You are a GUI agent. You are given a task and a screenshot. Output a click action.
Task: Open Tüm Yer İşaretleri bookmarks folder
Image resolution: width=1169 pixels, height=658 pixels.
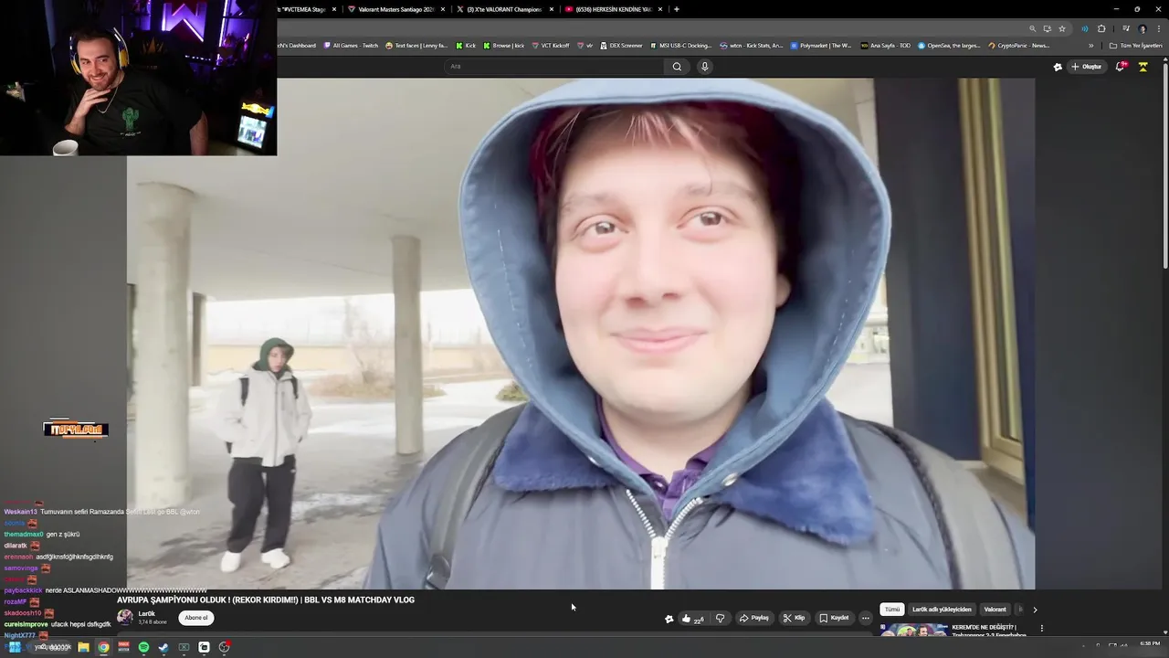coord(1135,46)
